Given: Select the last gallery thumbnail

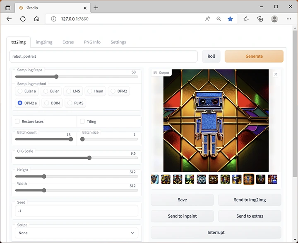Looking at the screenshot, I should [x=272, y=179].
